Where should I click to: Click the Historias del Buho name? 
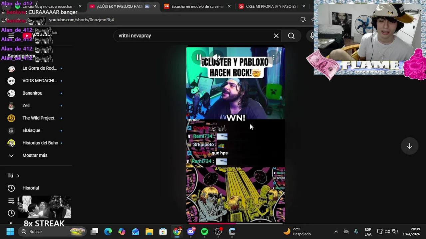(x=40, y=143)
